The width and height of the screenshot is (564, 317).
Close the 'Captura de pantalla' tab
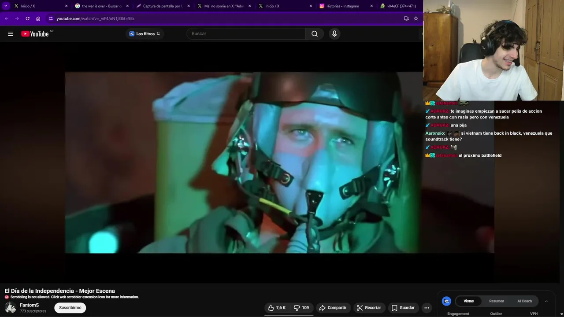tap(189, 6)
